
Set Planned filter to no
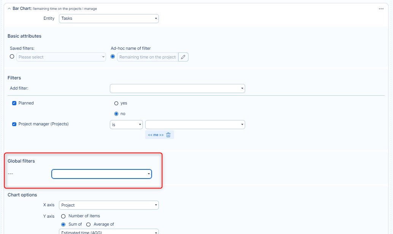click(x=116, y=114)
